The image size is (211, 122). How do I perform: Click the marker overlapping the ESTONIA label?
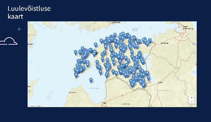click(120, 62)
